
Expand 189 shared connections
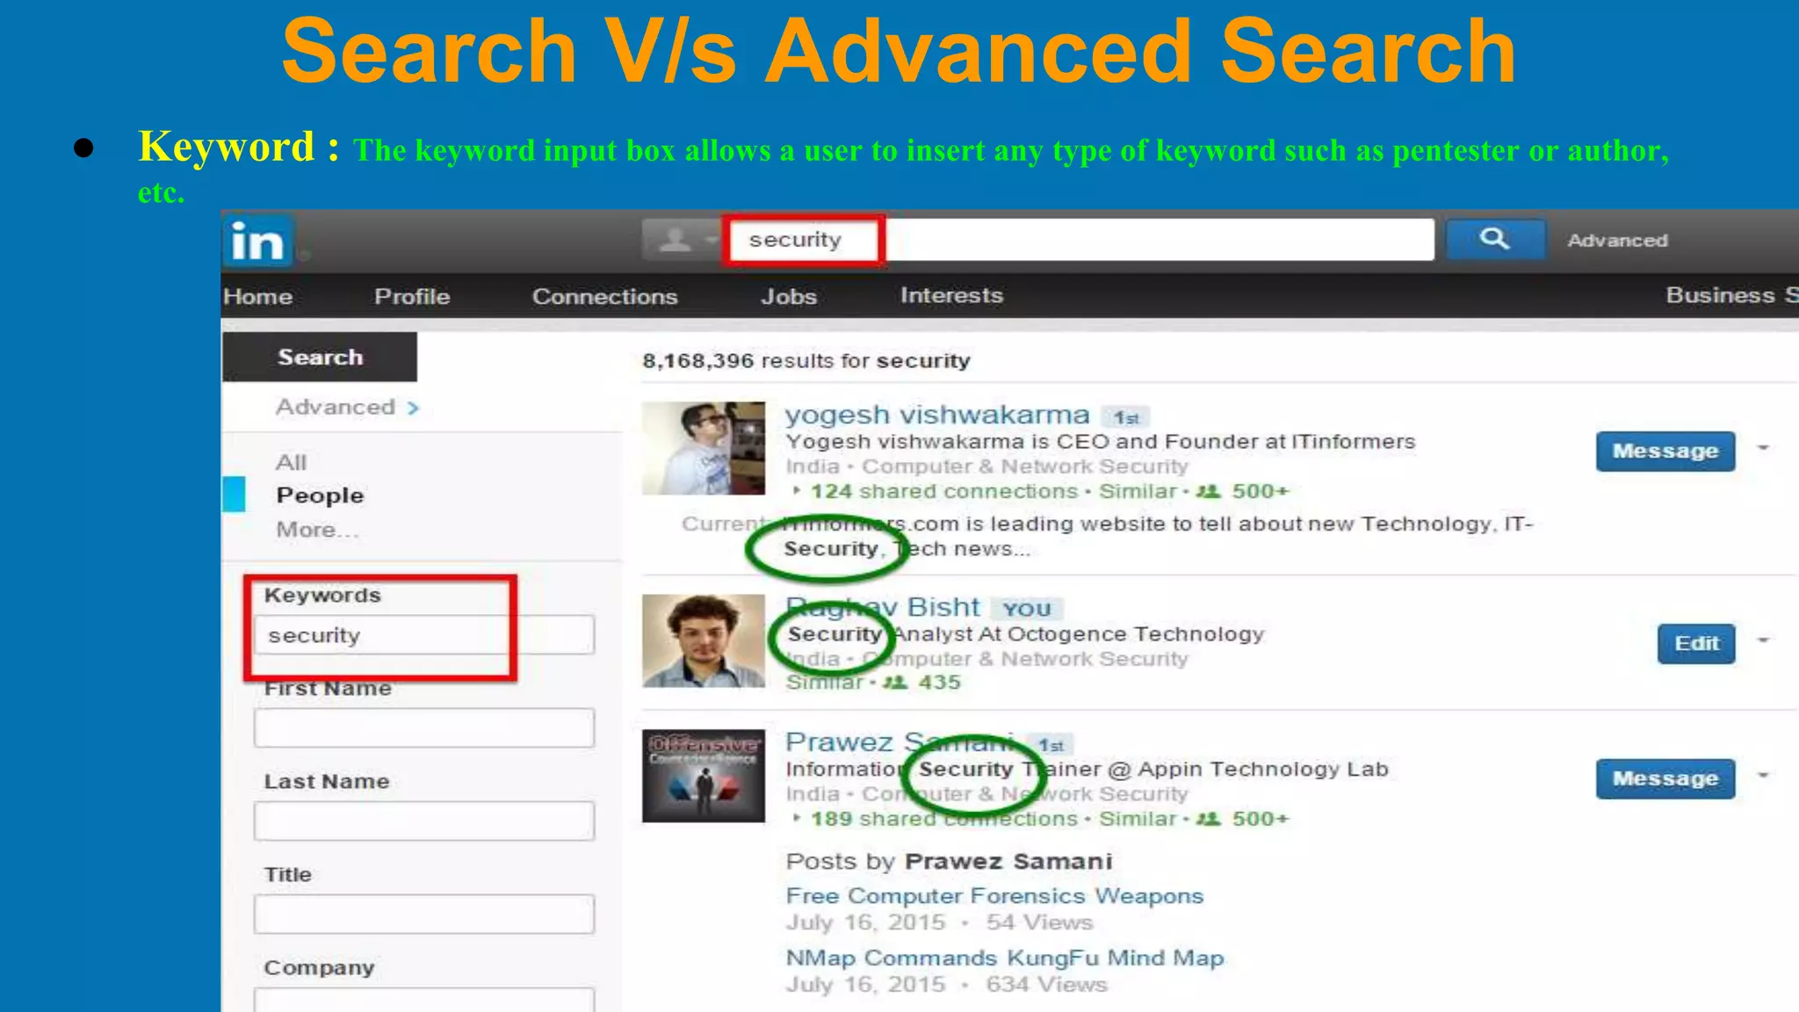(x=936, y=819)
